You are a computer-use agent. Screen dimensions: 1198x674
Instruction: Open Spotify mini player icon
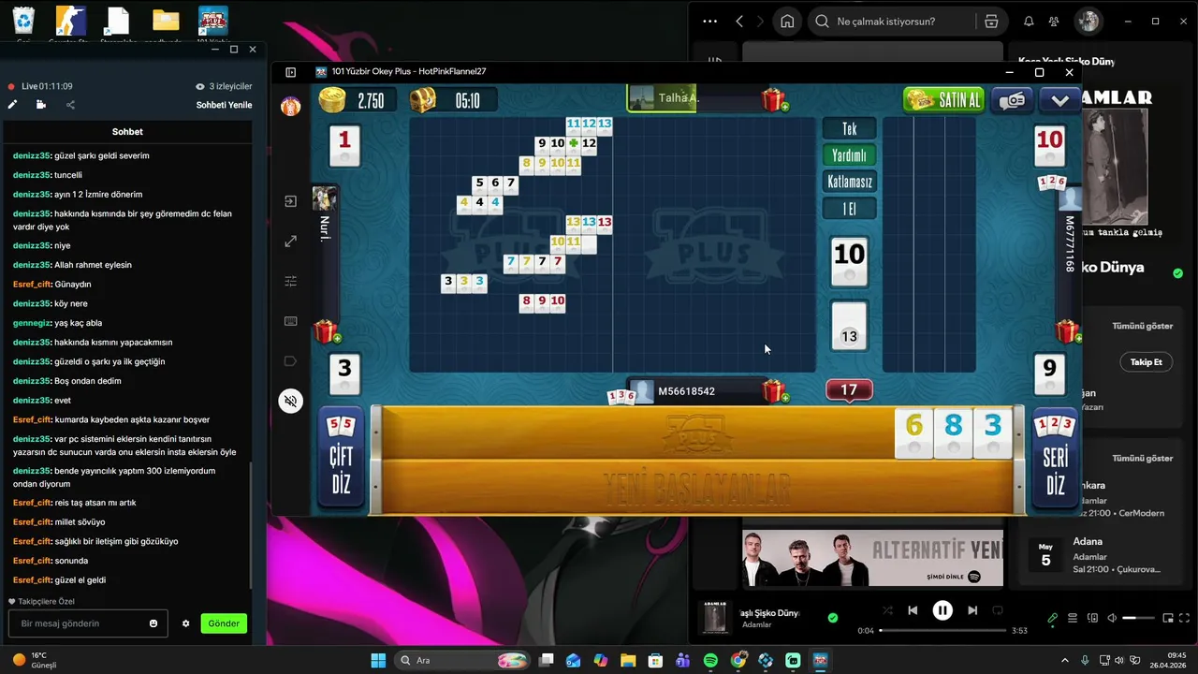[1168, 618]
